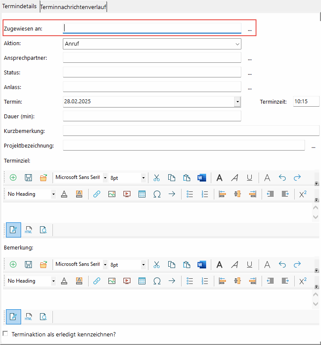Apply superscript in the Terminziel editor
Image resolution: width=321 pixels, height=345 pixels.
303,194
